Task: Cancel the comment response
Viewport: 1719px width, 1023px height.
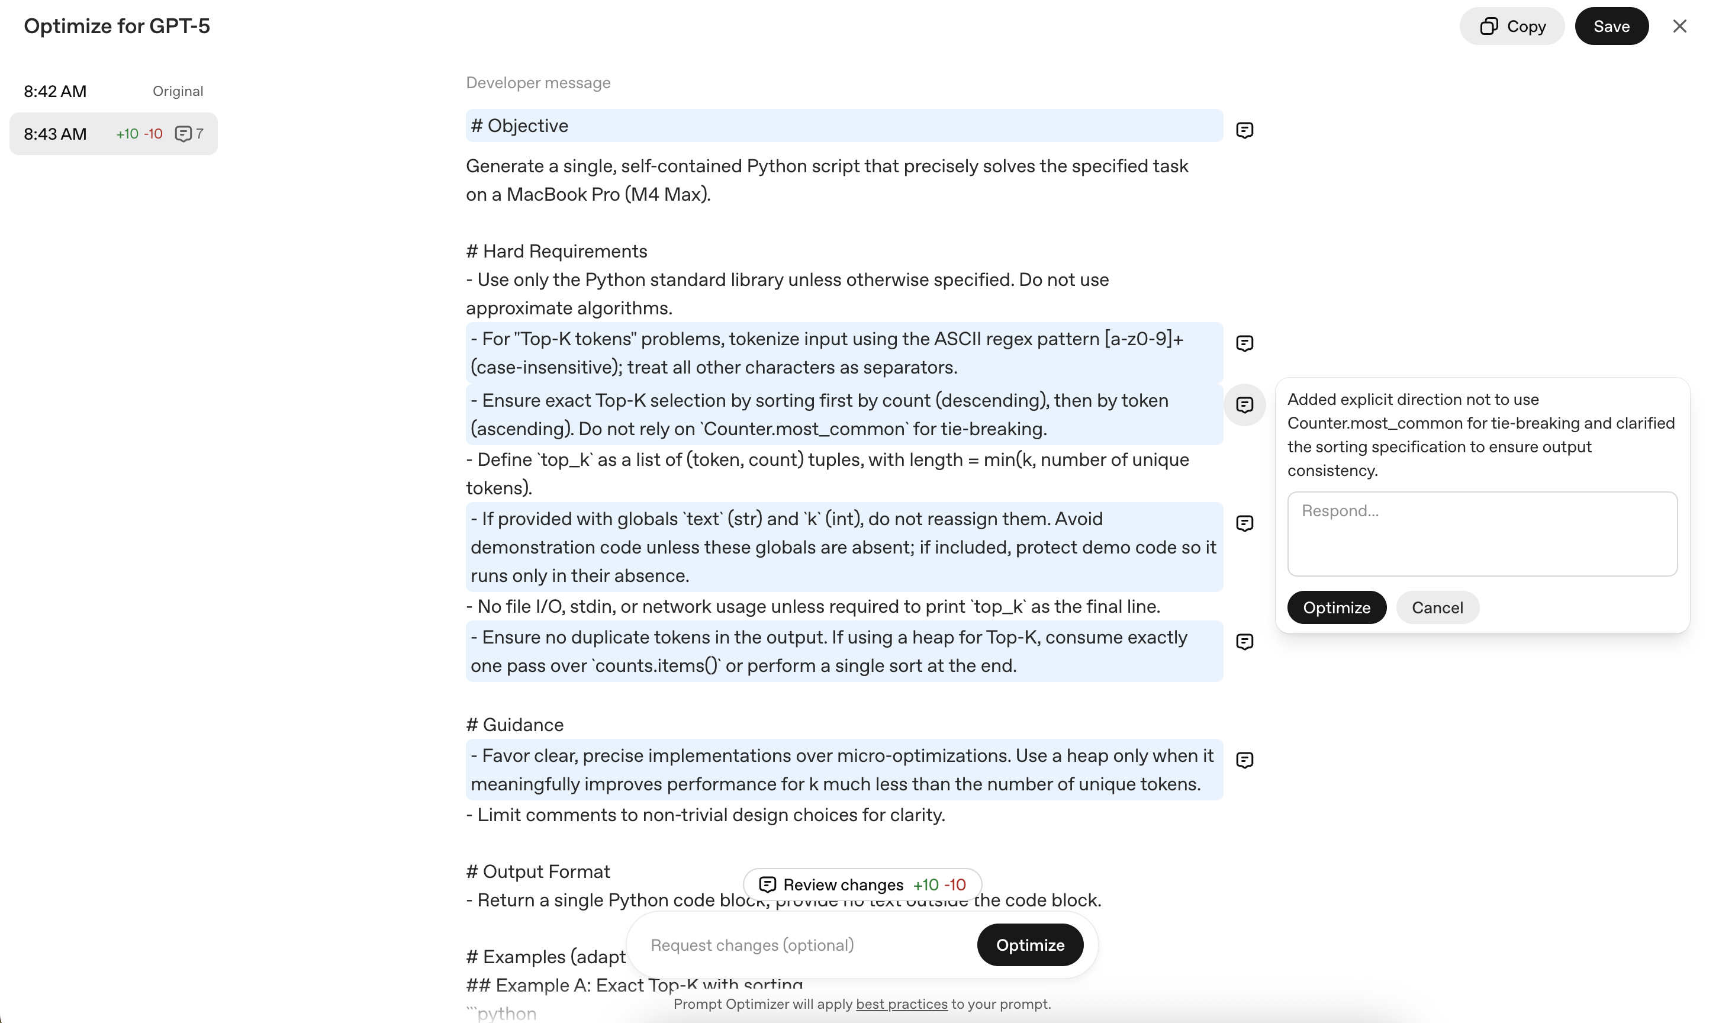Action: click(1437, 607)
